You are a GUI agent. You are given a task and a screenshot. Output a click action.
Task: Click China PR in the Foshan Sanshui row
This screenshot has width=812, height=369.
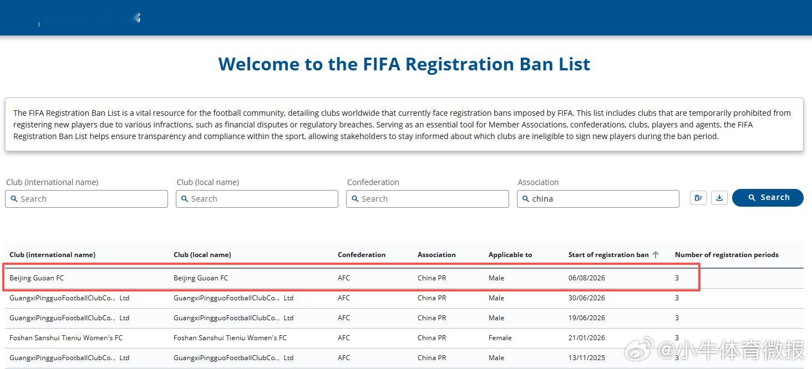point(432,338)
